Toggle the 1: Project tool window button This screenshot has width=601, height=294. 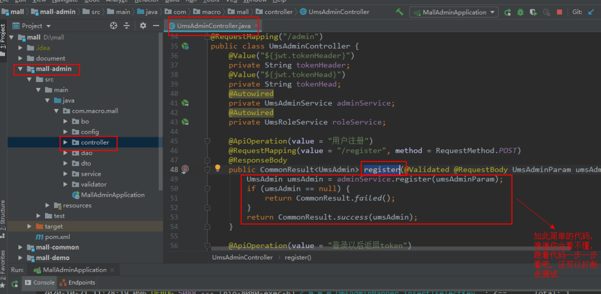click(3, 40)
